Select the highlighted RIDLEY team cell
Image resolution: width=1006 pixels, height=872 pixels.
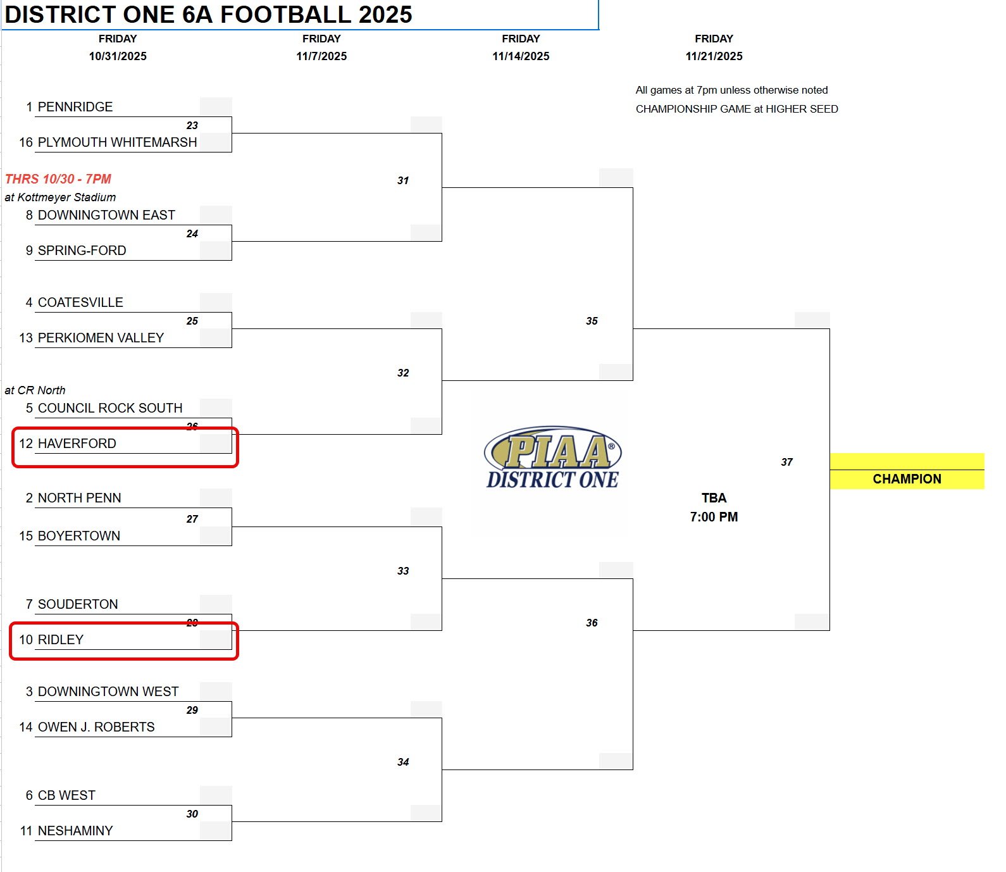tap(61, 640)
